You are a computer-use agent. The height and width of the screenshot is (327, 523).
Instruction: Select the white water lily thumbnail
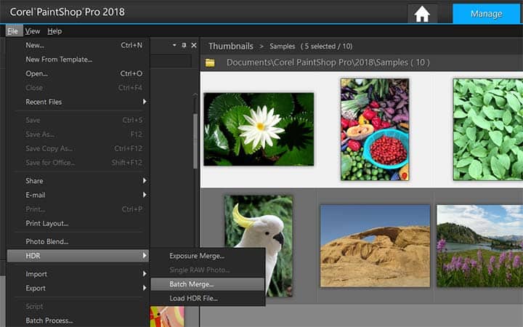[x=259, y=129]
